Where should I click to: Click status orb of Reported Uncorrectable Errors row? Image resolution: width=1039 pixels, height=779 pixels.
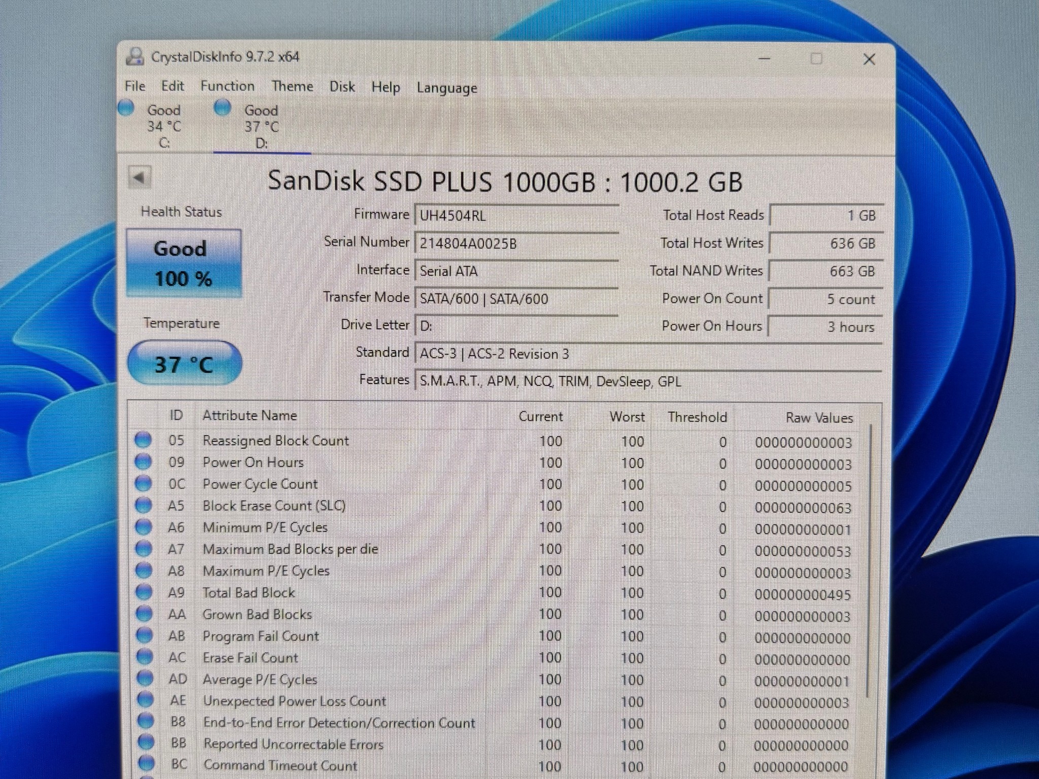pyautogui.click(x=146, y=742)
